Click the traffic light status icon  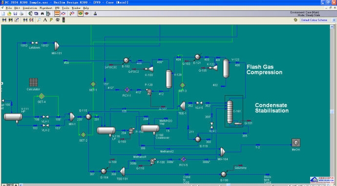pyautogui.click(x=63, y=20)
